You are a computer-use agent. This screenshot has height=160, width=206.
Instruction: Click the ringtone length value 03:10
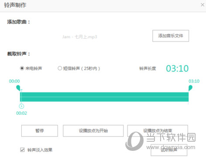tap(177, 68)
